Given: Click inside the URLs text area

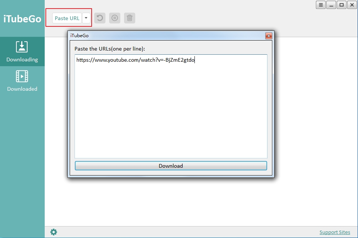Looking at the screenshot, I should [171, 106].
